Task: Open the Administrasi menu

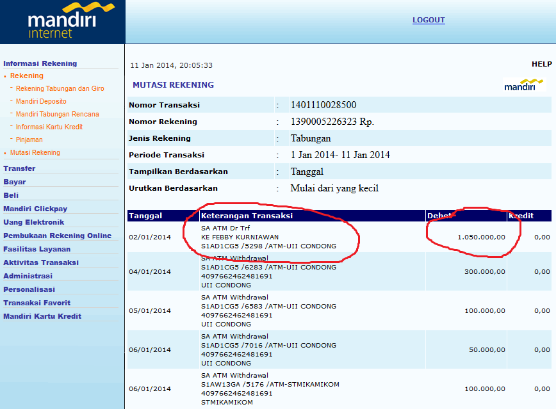Action: click(x=28, y=276)
